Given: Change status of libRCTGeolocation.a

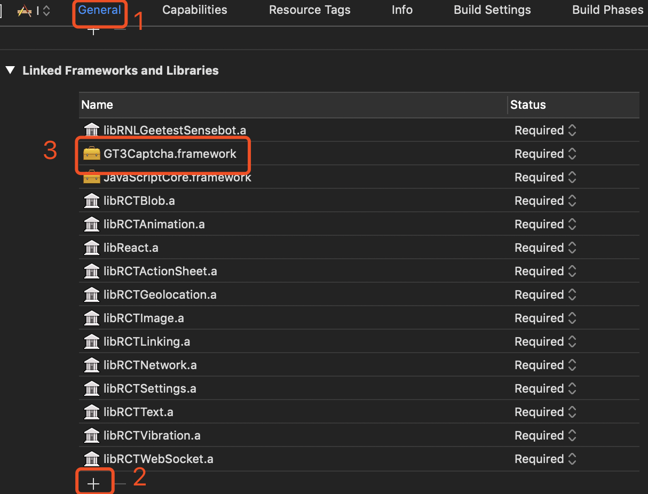Looking at the screenshot, I should [x=546, y=294].
